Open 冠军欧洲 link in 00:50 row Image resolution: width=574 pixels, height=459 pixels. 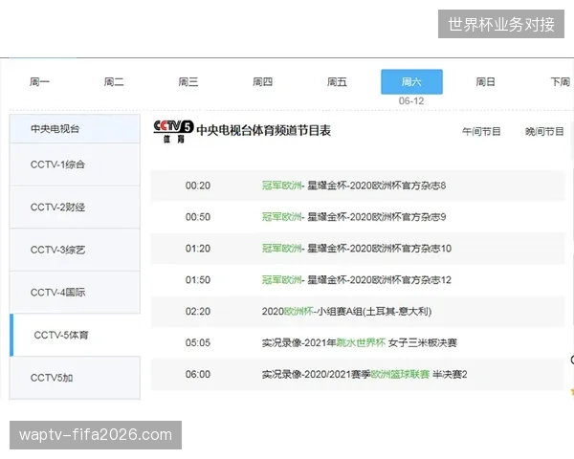coord(282,217)
